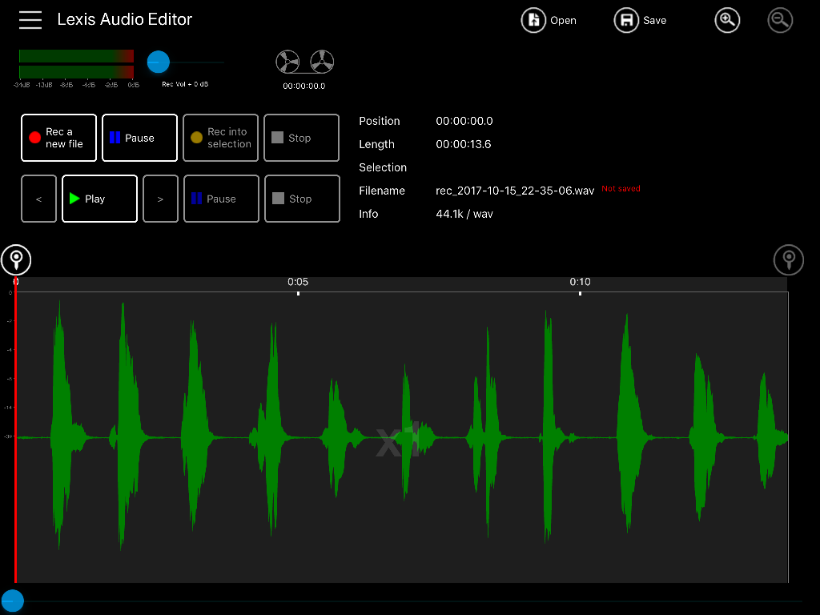820x615 pixels.
Task: Click the Lexis Audio Editor title
Action: coord(125,19)
